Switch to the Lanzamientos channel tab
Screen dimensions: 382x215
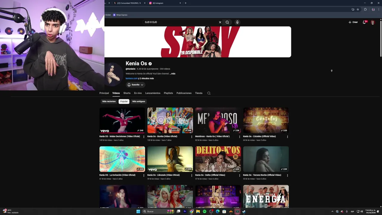[x=153, y=93]
